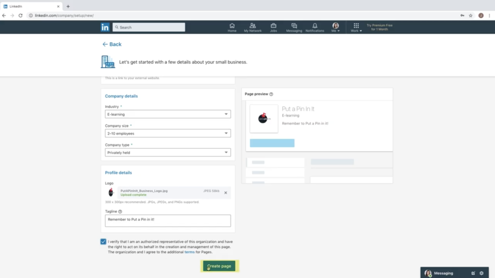
Task: Remove the uploaded logo file
Action: coord(226,193)
